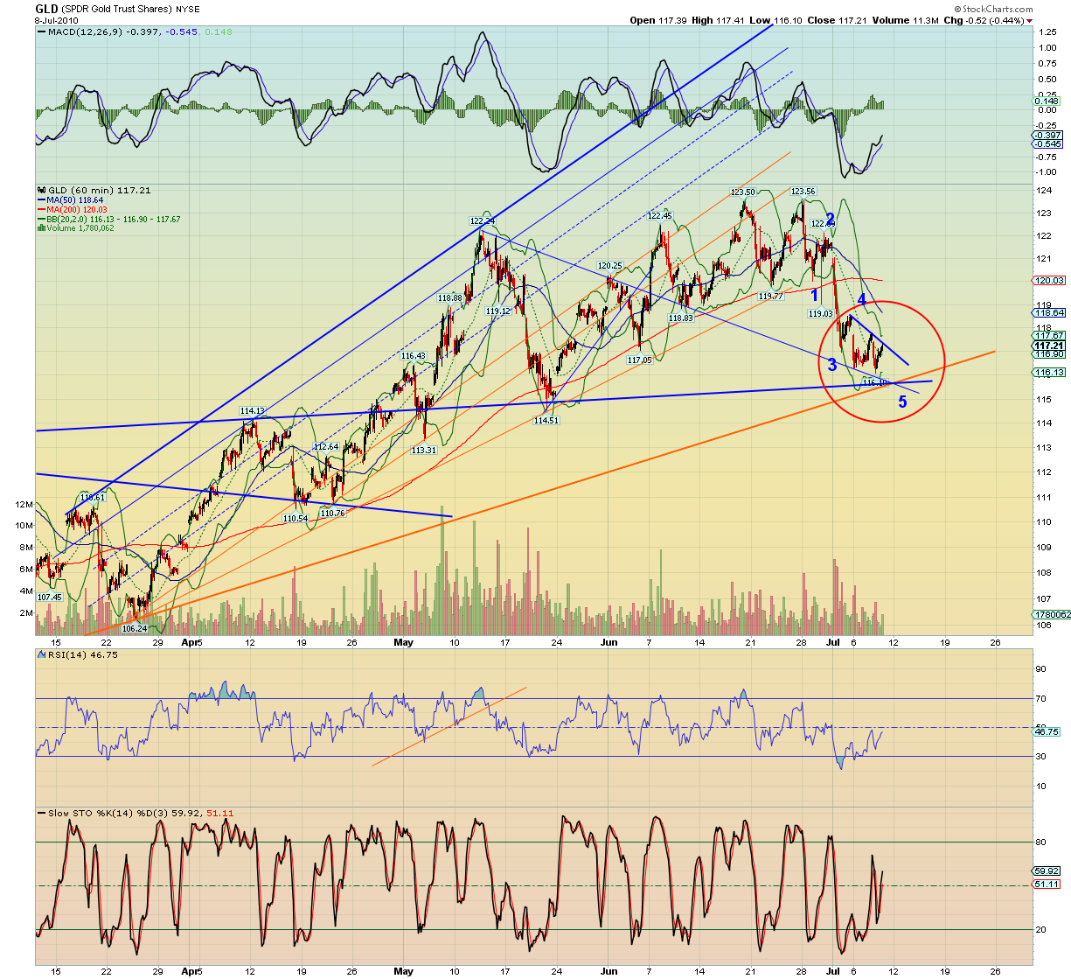Click the MA(50) 118.64 legend entry
The width and height of the screenshot is (1071, 979).
71,200
